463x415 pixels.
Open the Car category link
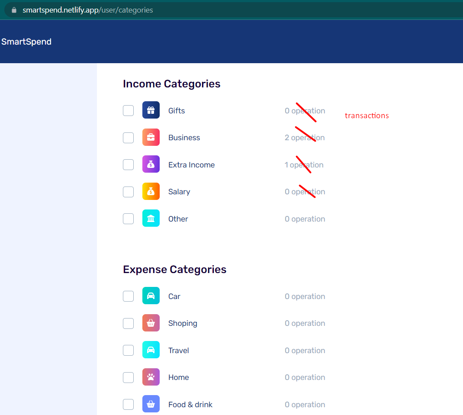tap(174, 296)
